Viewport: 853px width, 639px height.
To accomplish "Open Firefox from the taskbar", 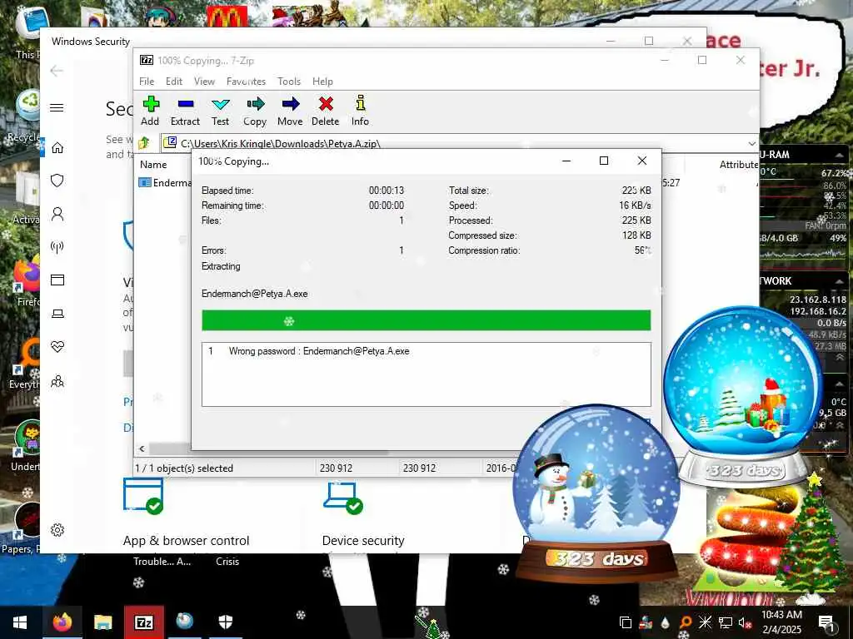I will click(62, 622).
